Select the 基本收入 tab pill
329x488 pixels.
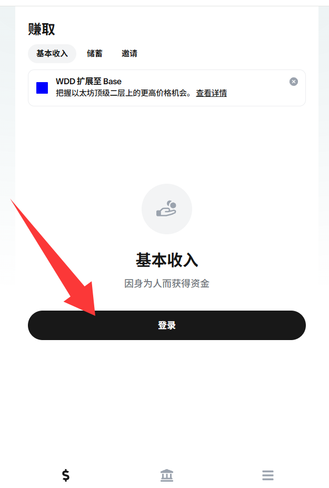tap(52, 54)
